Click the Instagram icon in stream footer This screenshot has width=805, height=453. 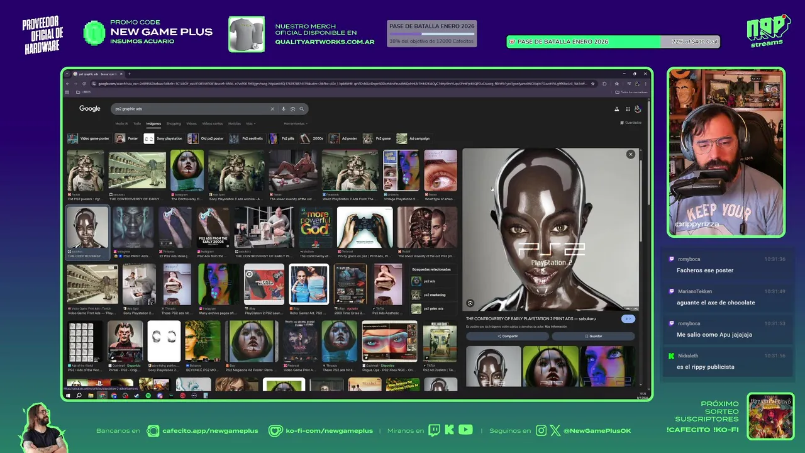541,430
